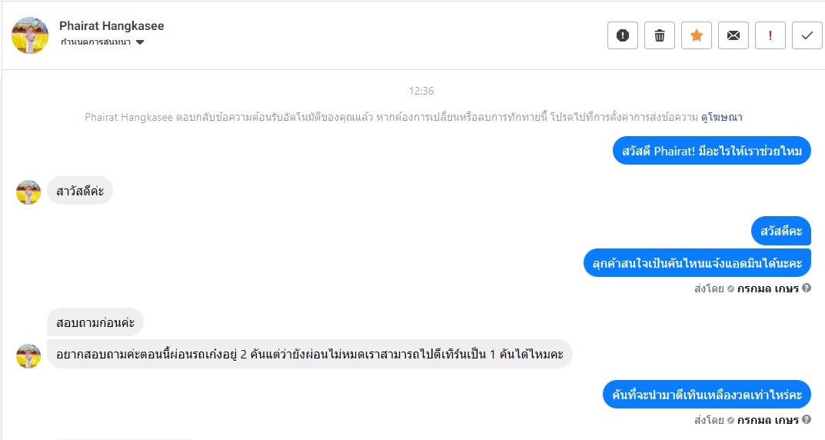Toggle the orange star on this conversation

tap(697, 35)
